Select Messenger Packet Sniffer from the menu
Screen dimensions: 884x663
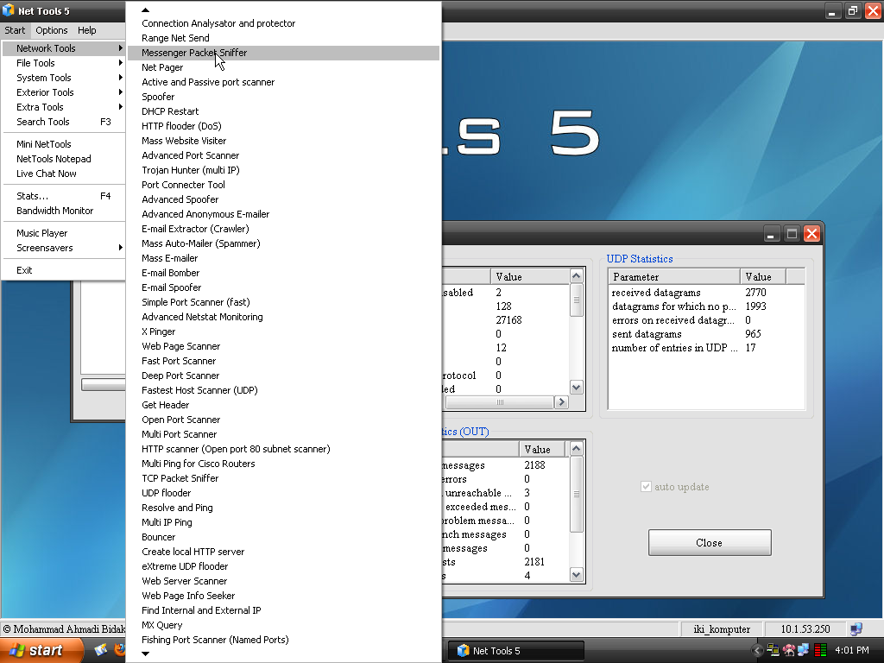194,52
